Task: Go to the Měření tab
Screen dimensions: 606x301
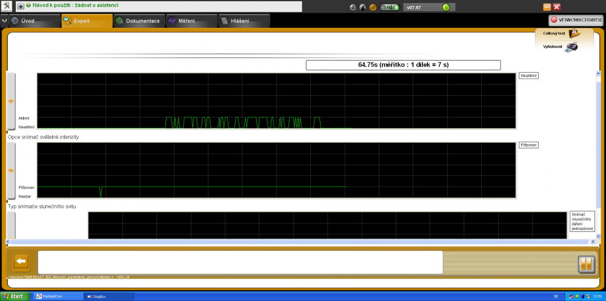Action: (191, 21)
